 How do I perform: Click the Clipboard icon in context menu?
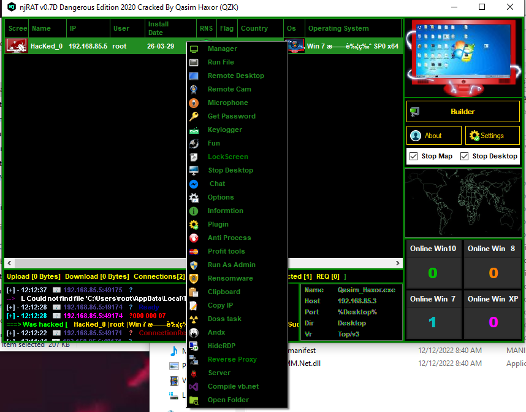[194, 292]
